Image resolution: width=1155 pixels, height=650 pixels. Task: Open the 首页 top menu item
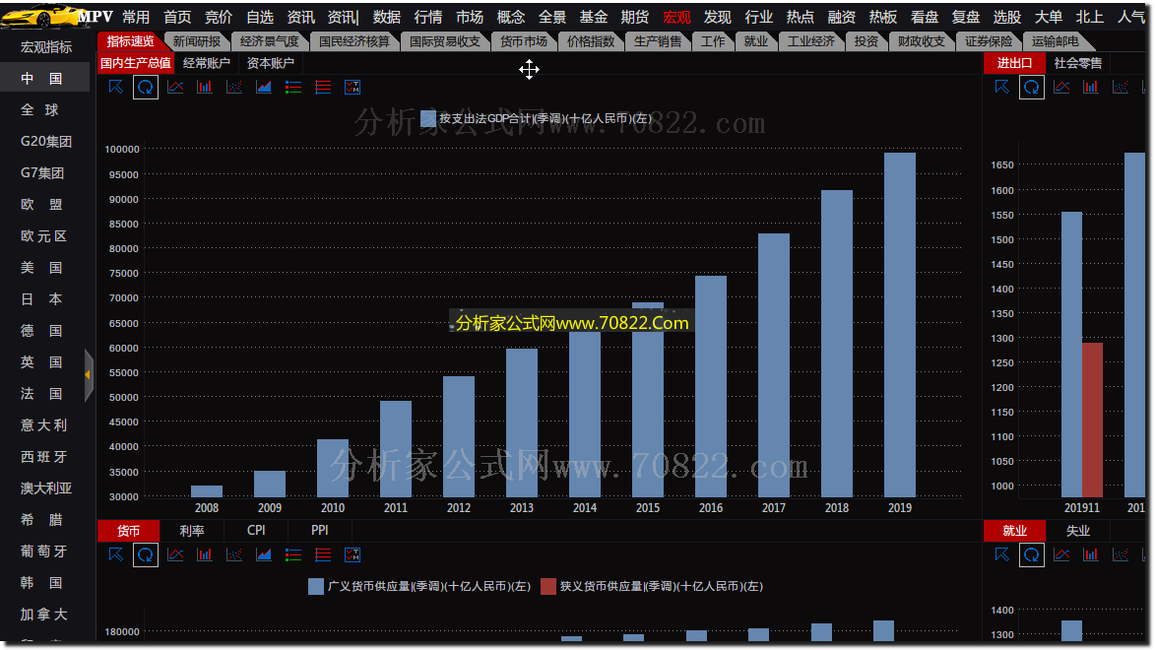click(x=177, y=17)
